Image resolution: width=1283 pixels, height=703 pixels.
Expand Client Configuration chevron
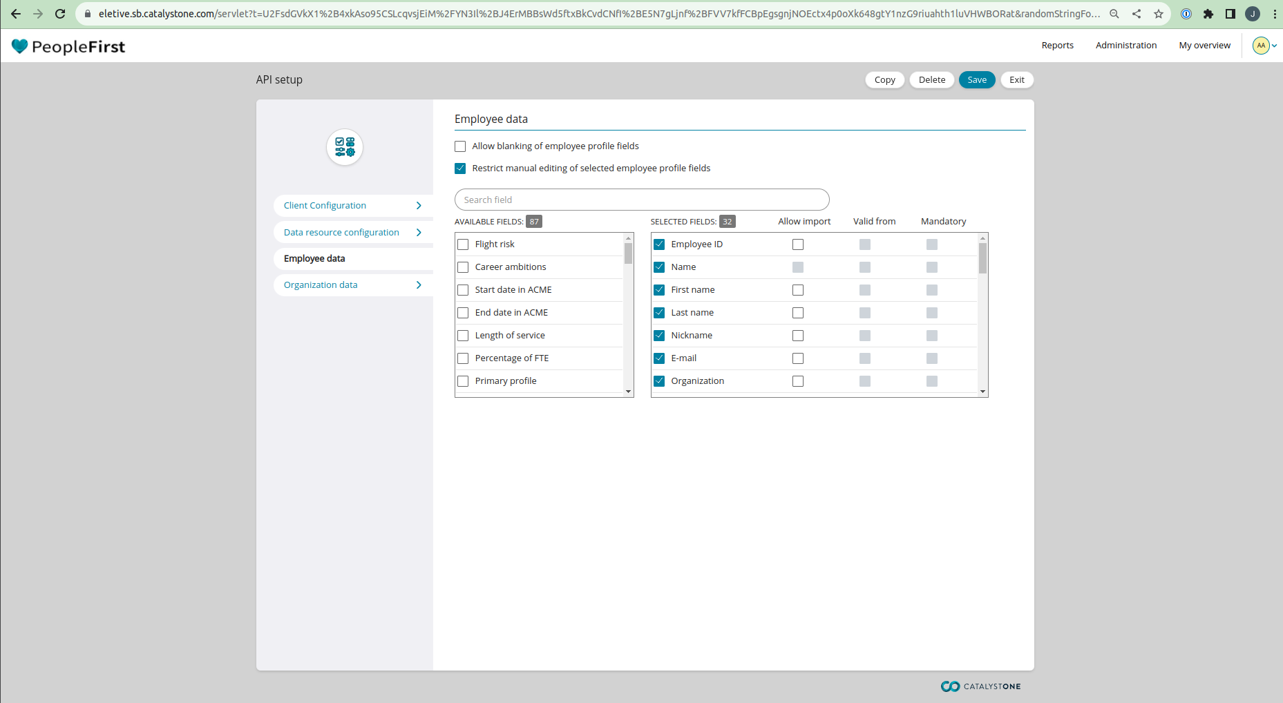click(419, 206)
